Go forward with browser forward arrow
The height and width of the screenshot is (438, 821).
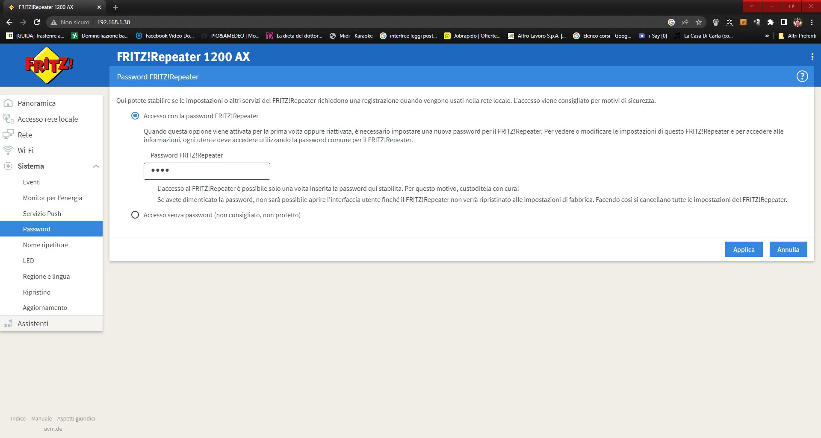[23, 22]
